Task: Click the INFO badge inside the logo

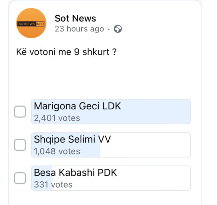Action: [x=41, y=24]
